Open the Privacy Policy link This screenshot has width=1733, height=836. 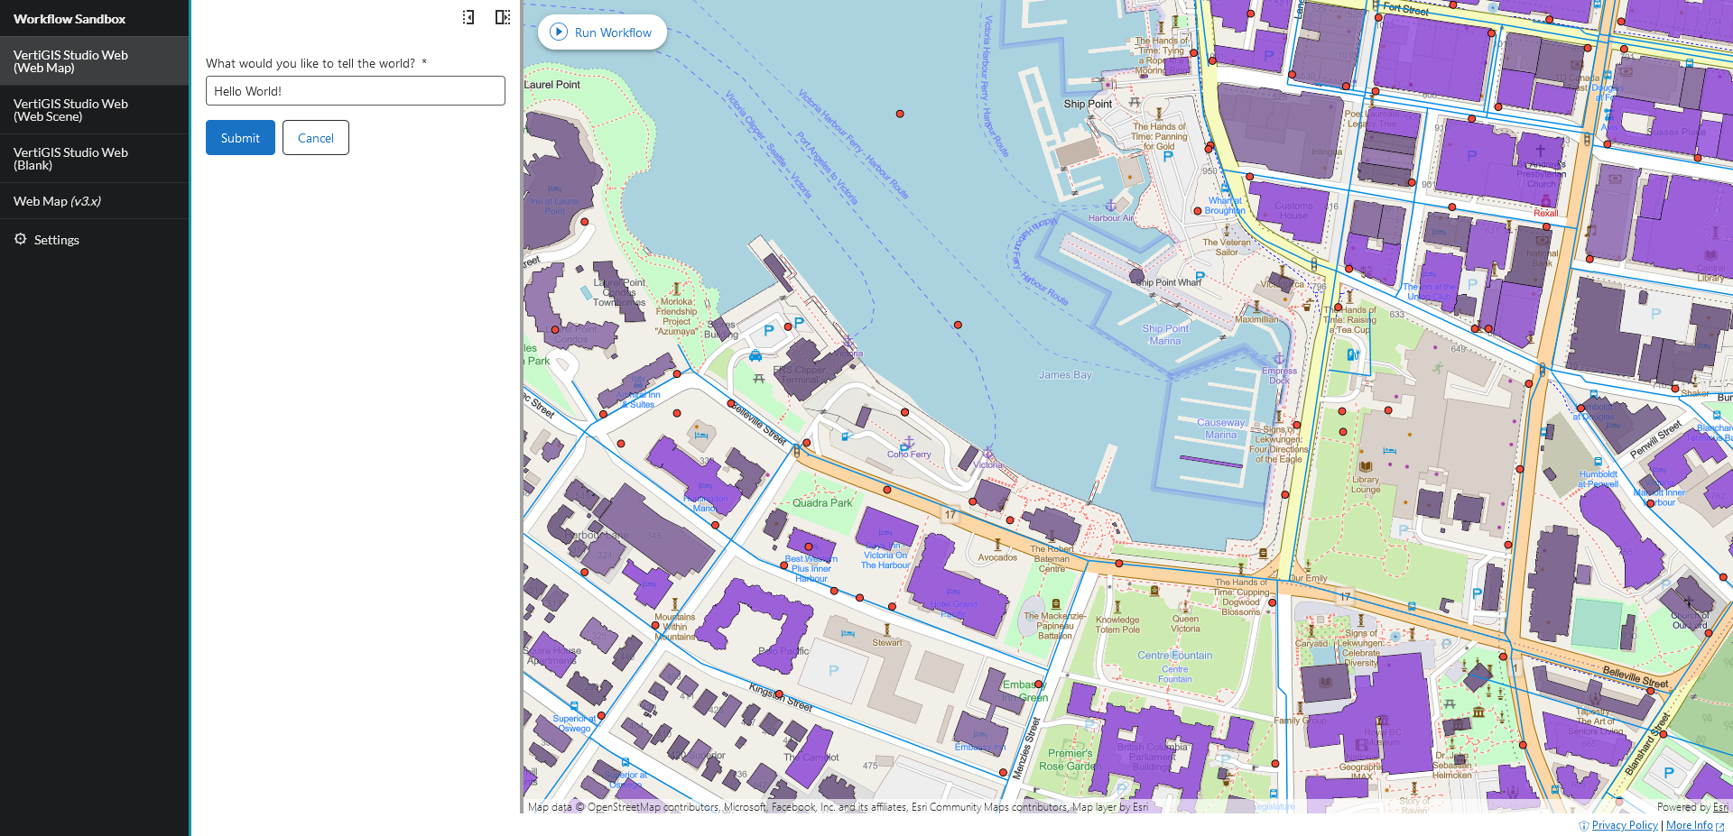click(x=1625, y=825)
